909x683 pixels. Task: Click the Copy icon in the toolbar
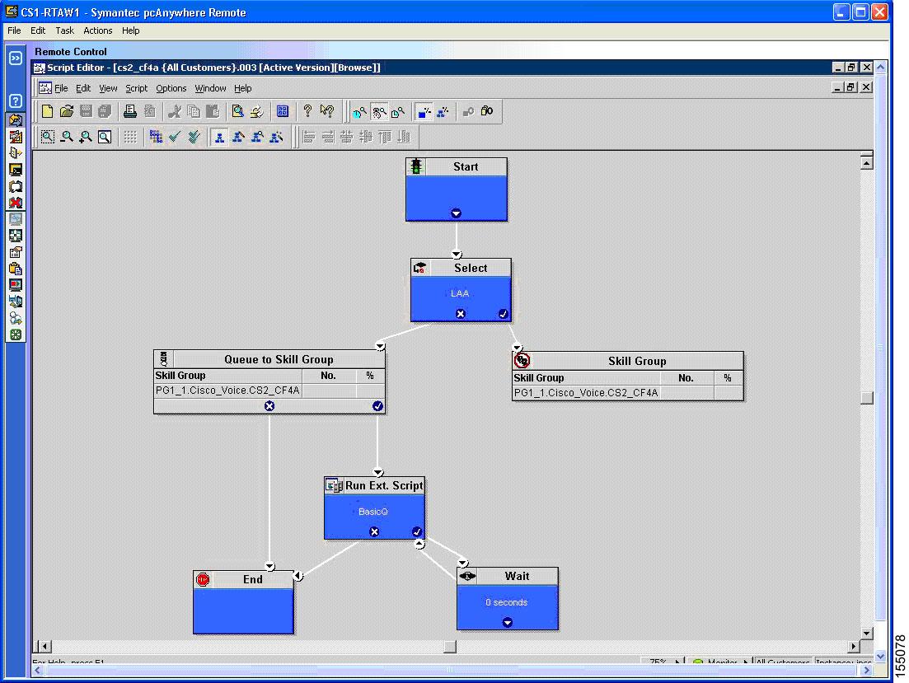pyautogui.click(x=194, y=111)
